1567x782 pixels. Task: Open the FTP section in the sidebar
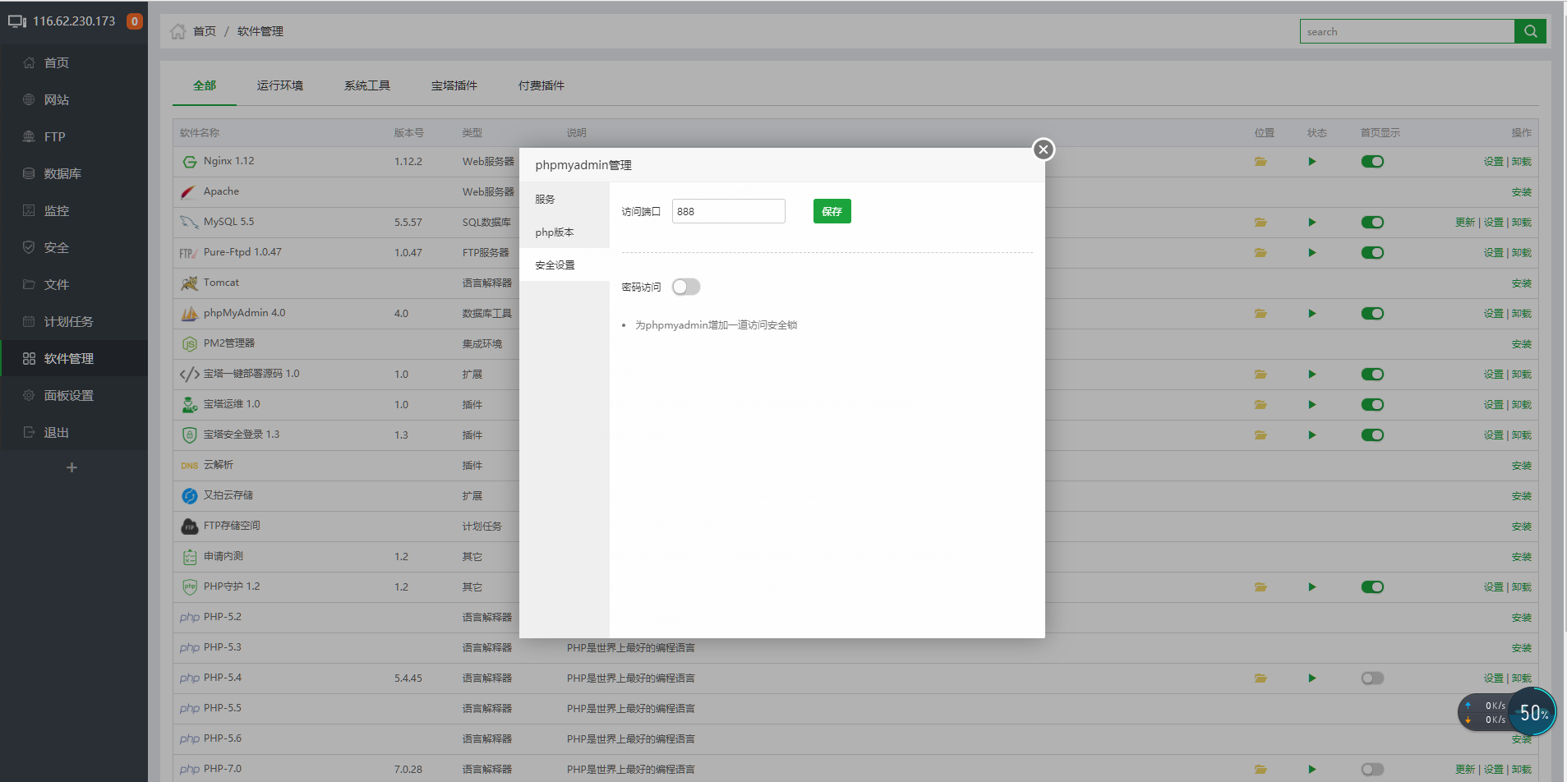tap(55, 136)
